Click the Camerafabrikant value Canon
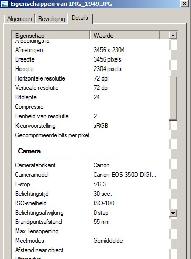 102,165
